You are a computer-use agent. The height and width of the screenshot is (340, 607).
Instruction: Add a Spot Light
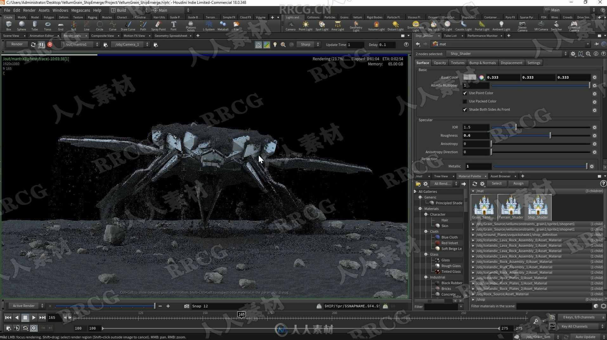[322, 26]
